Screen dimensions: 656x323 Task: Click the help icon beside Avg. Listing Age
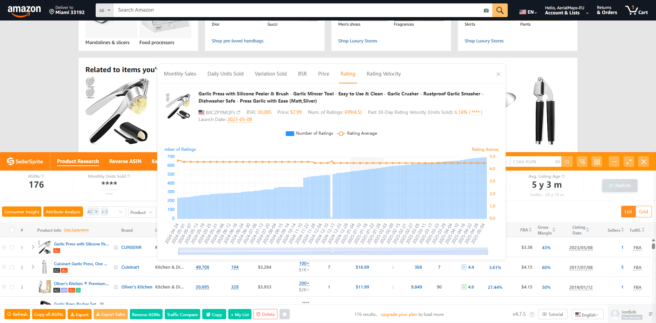tap(563, 176)
